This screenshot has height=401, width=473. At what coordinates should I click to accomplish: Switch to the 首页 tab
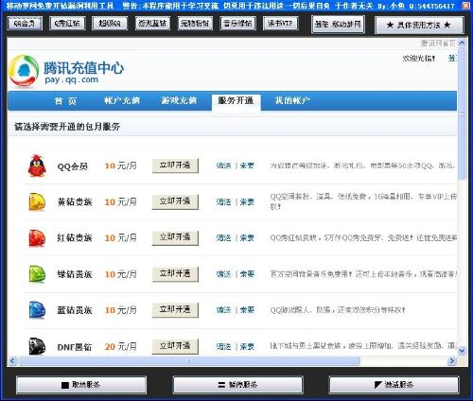[x=65, y=101]
